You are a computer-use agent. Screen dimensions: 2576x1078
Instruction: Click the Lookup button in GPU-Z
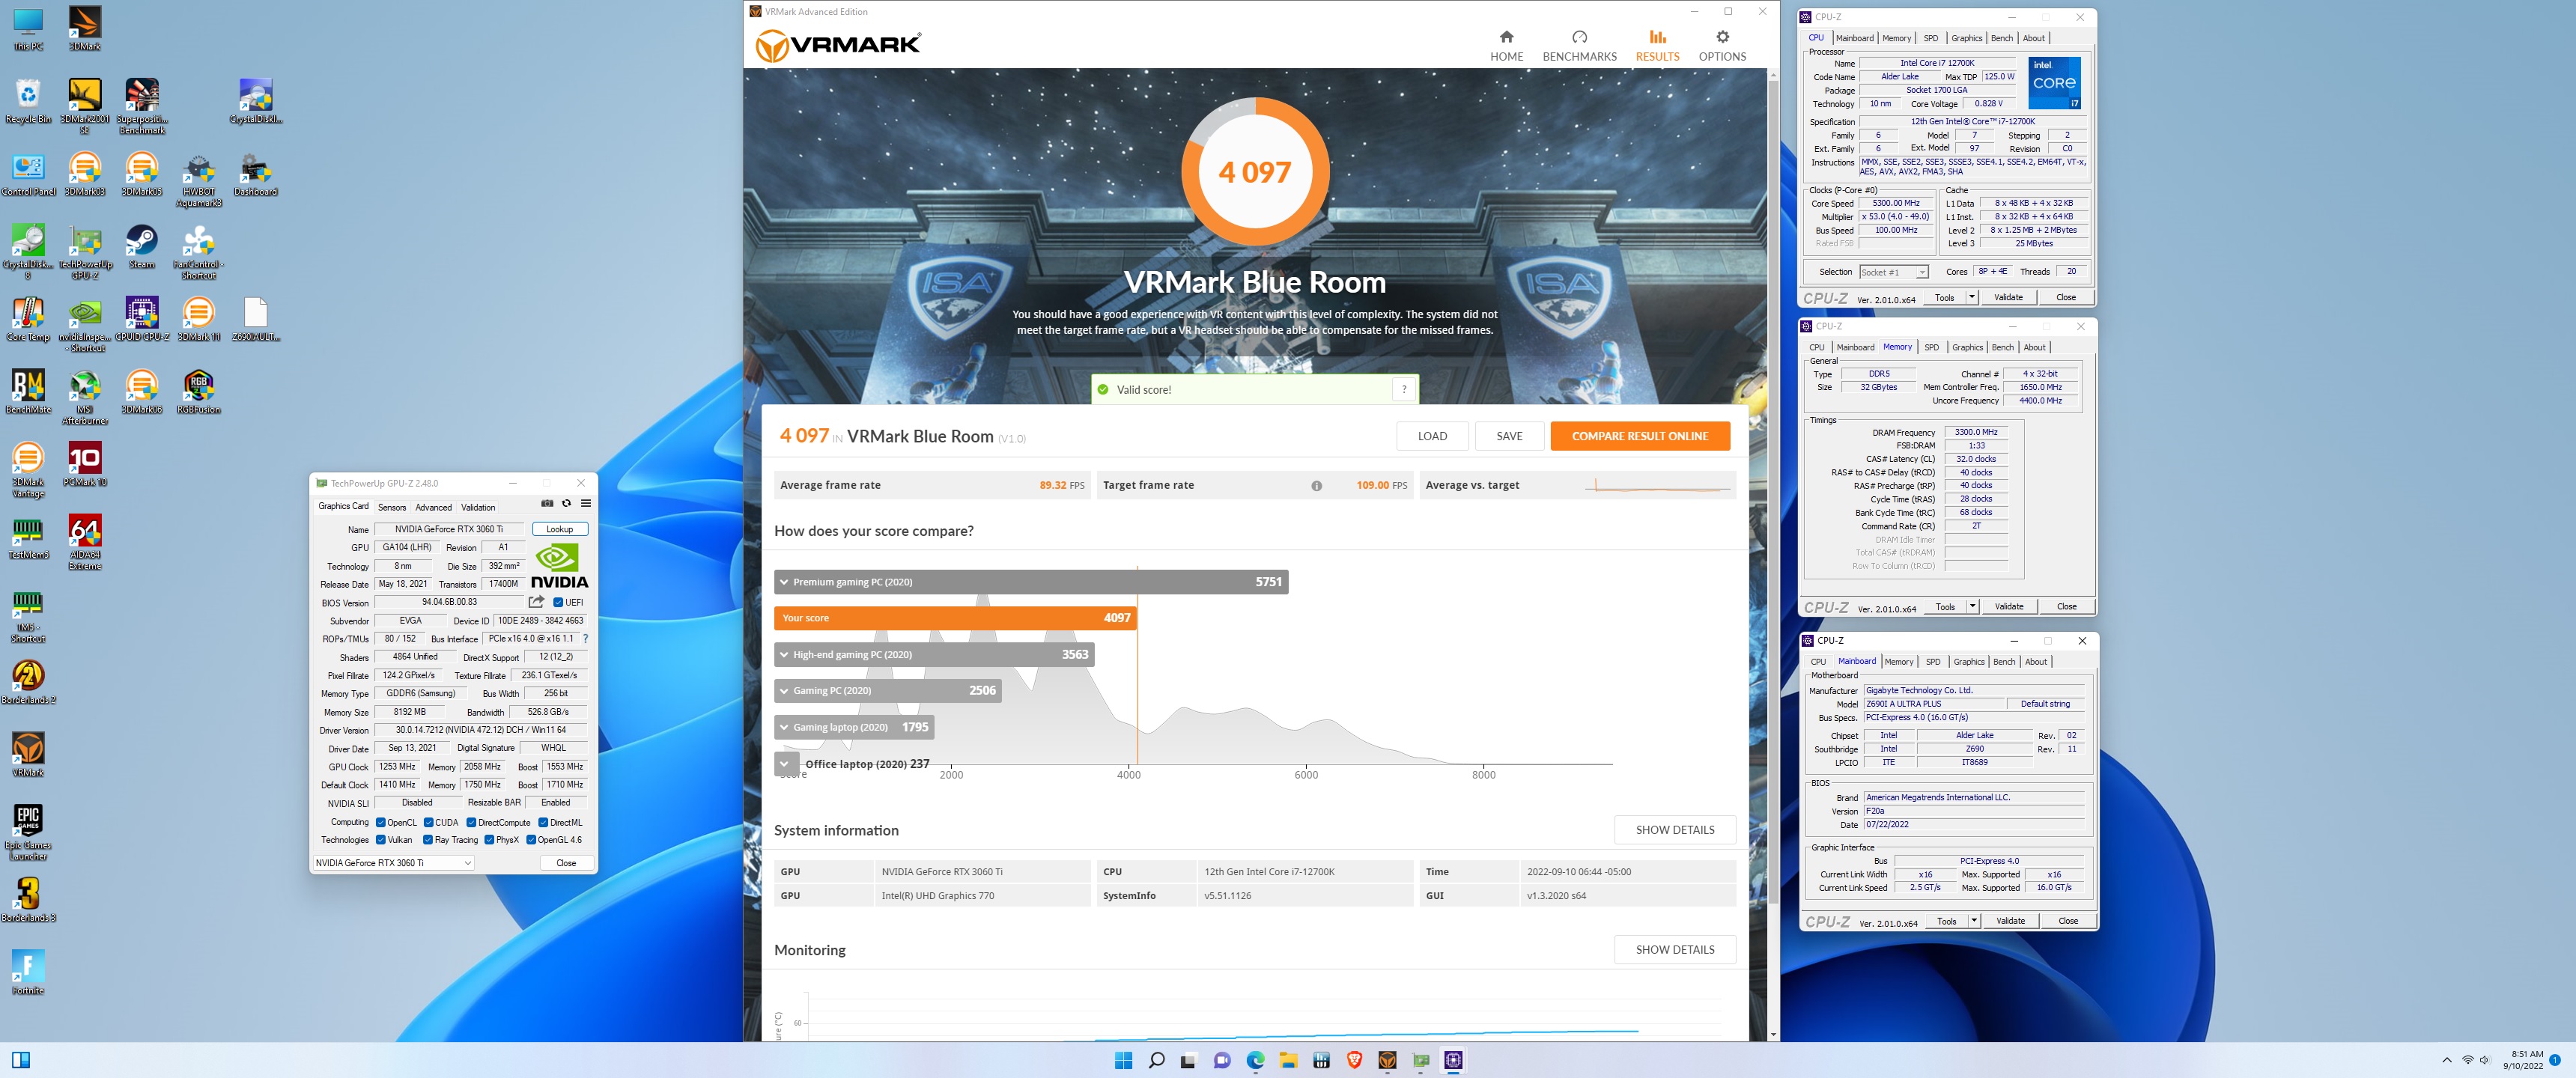click(560, 529)
